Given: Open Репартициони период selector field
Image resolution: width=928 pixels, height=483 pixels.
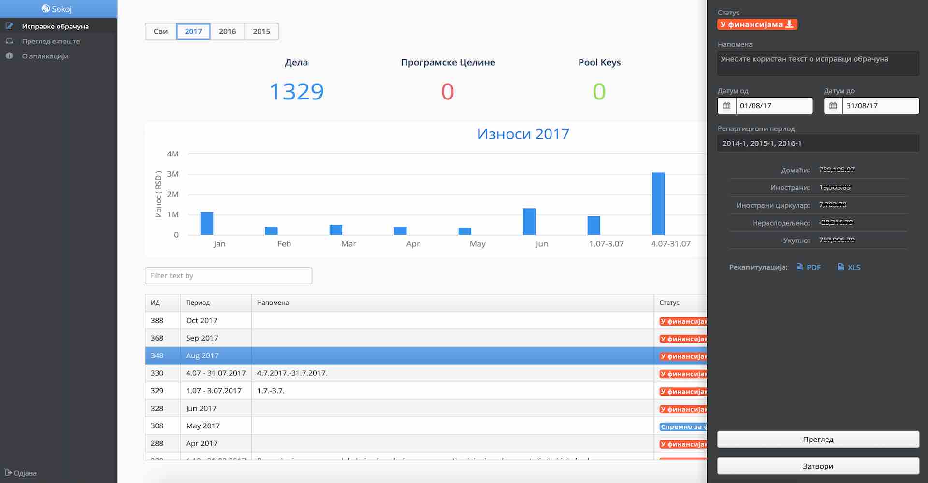Looking at the screenshot, I should click(818, 143).
